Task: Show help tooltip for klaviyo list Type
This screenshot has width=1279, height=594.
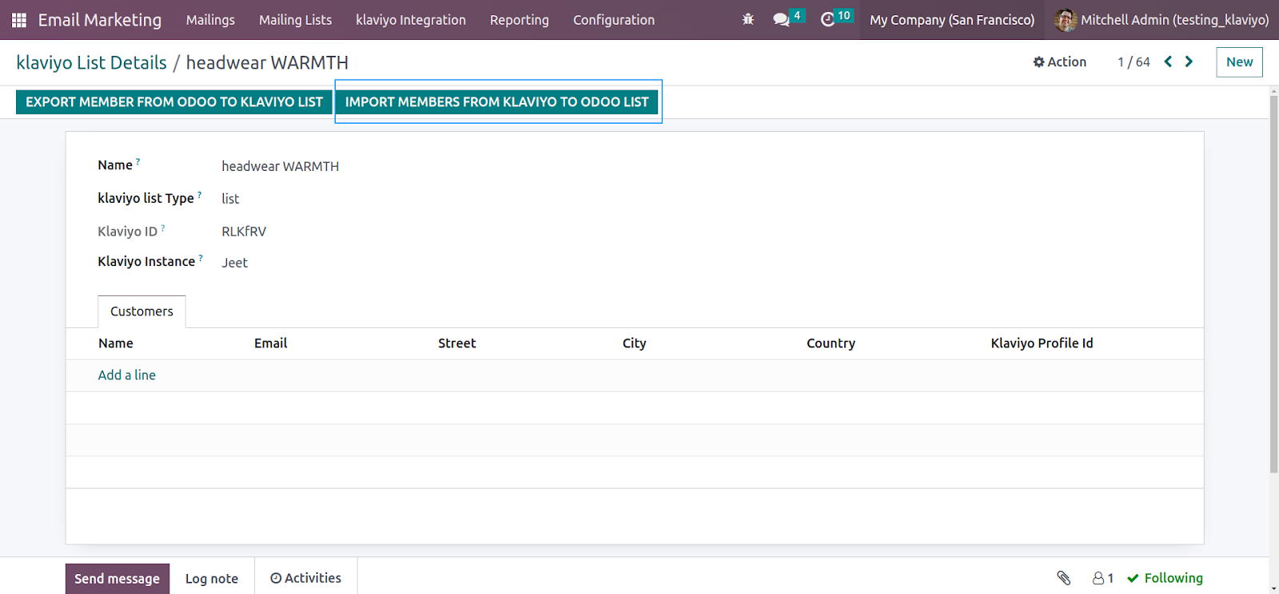Action: click(199, 194)
